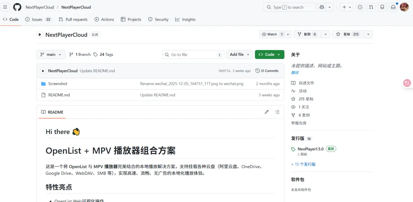View the 24 Tags link
Viewport: 413px width, 202px height.
click(103, 54)
